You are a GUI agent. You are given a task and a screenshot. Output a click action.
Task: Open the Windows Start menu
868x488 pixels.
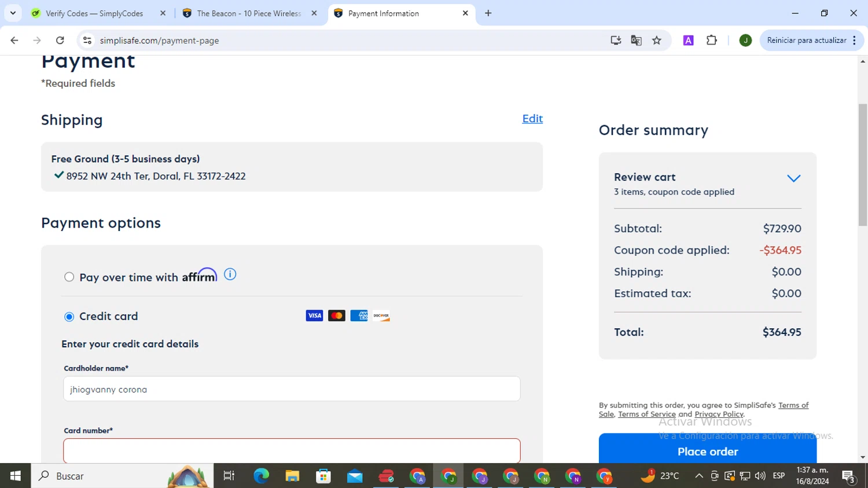click(x=16, y=476)
